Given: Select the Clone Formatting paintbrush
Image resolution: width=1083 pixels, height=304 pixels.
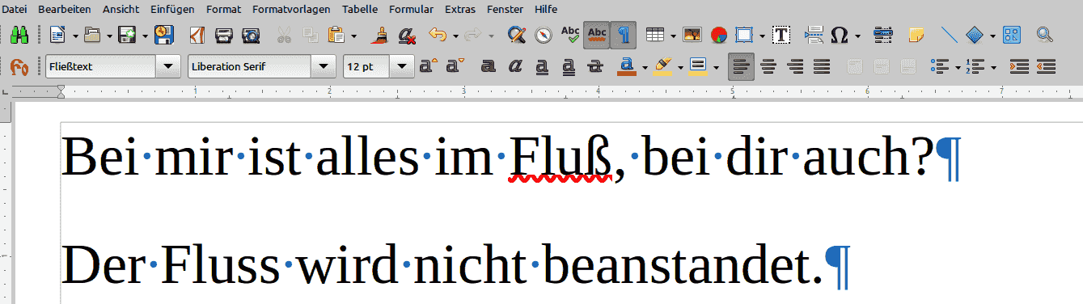Looking at the screenshot, I should [x=379, y=35].
